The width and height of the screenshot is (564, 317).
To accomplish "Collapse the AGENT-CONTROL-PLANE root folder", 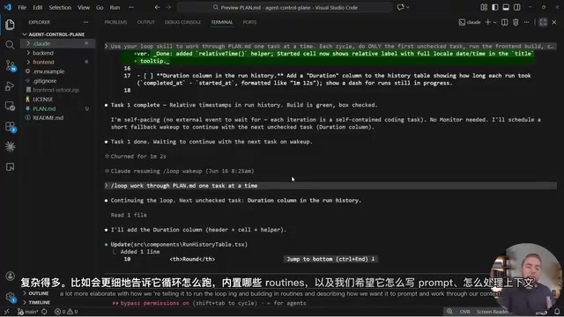I will click(56, 34).
